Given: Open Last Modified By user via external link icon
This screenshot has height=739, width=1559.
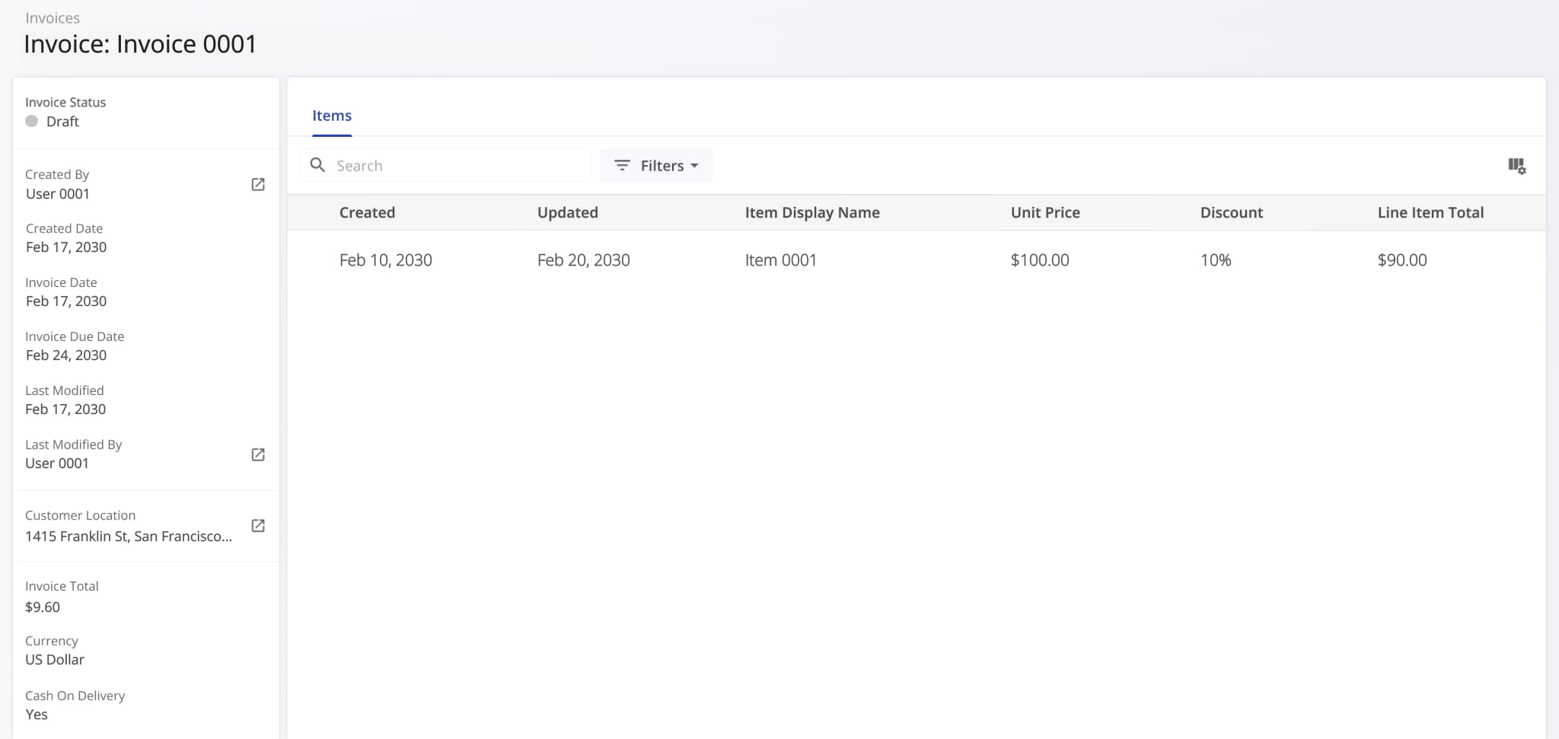Looking at the screenshot, I should [258, 454].
